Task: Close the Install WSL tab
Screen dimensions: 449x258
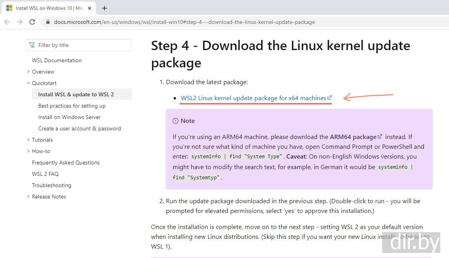Action: [x=90, y=8]
